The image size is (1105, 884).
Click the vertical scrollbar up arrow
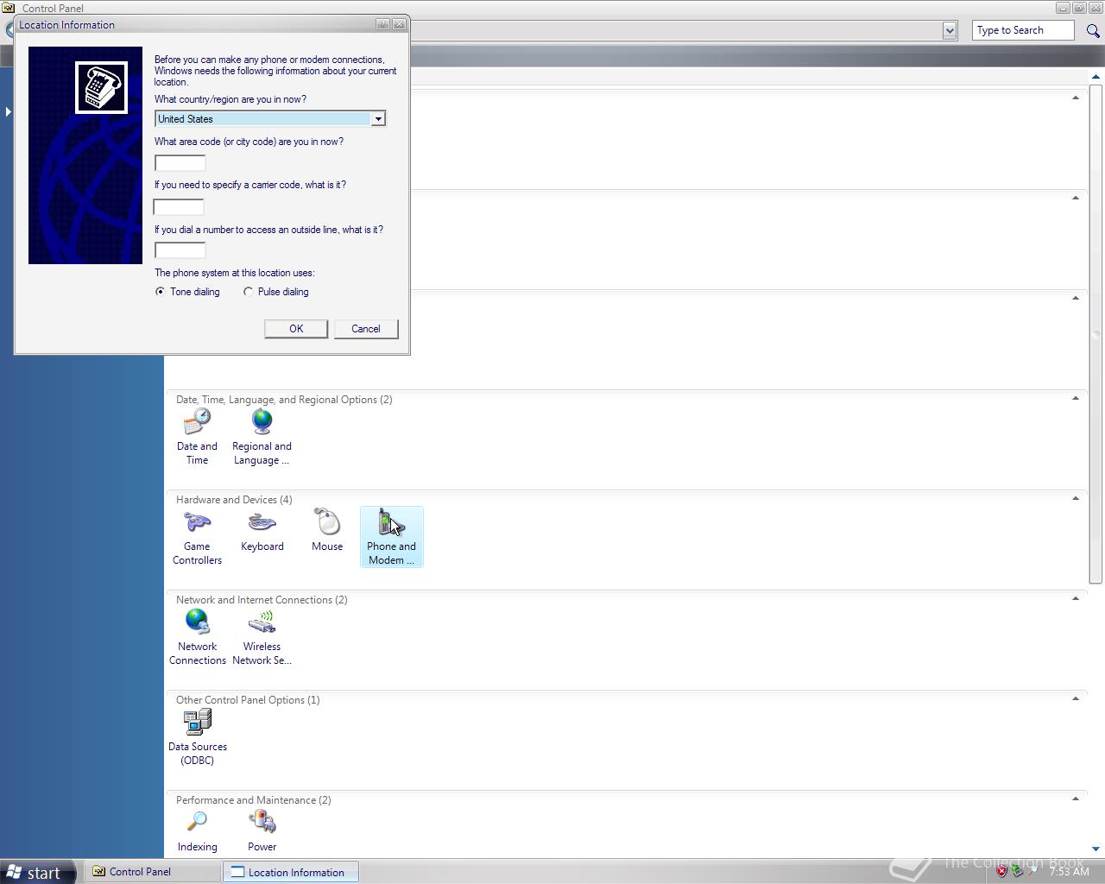[1096, 78]
